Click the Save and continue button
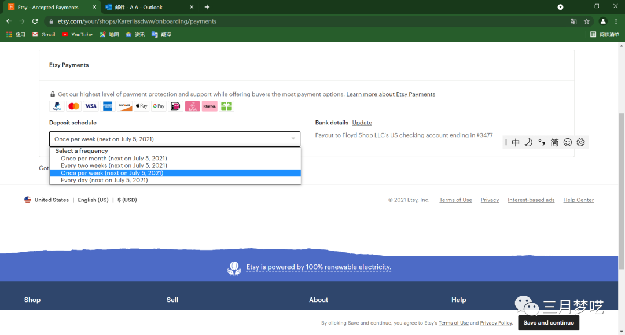Viewport: 625px width, 335px height. [548, 323]
